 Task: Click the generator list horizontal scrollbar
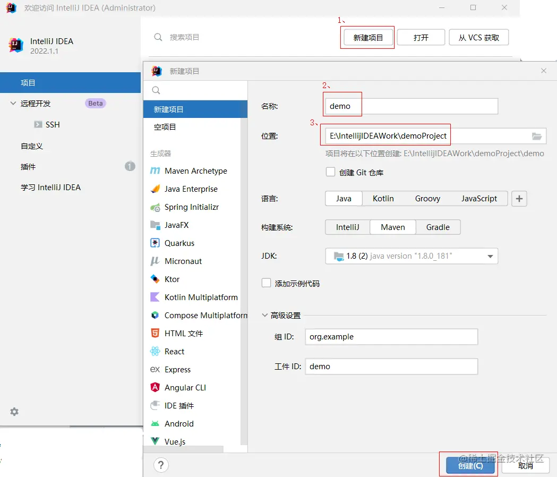(x=183, y=449)
